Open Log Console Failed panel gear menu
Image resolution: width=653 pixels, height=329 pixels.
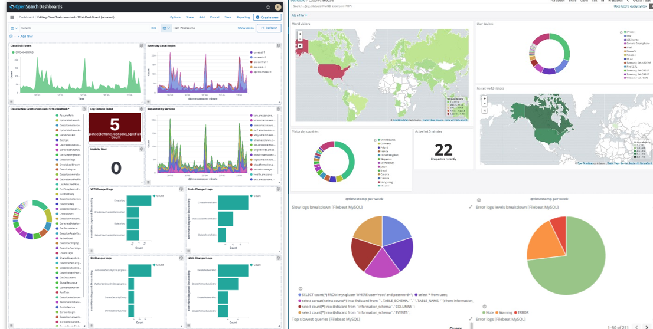[141, 109]
